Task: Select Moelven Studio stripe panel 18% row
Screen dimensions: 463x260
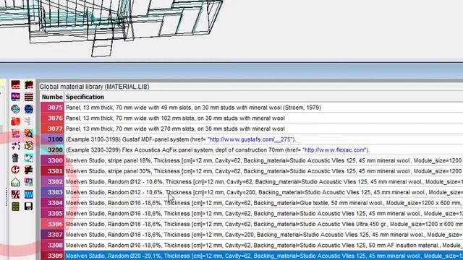Action: pyautogui.click(x=252, y=160)
